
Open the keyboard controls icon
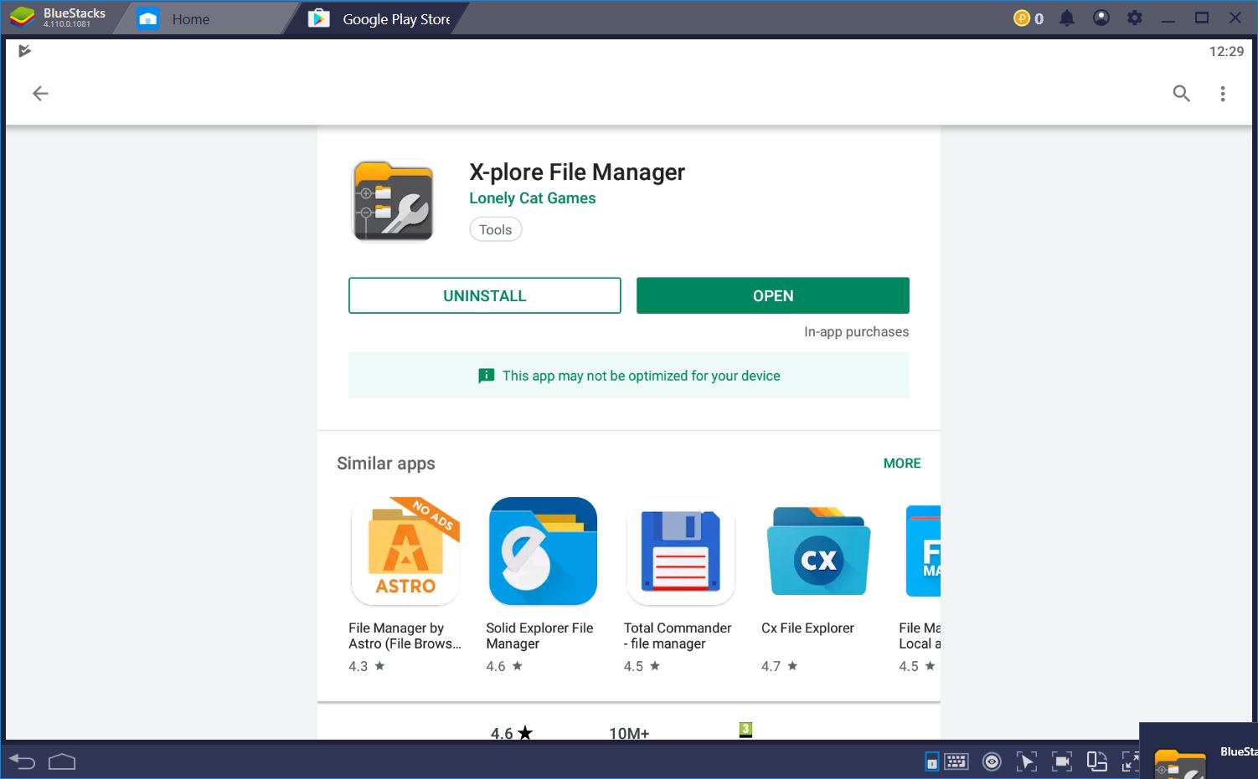956,761
